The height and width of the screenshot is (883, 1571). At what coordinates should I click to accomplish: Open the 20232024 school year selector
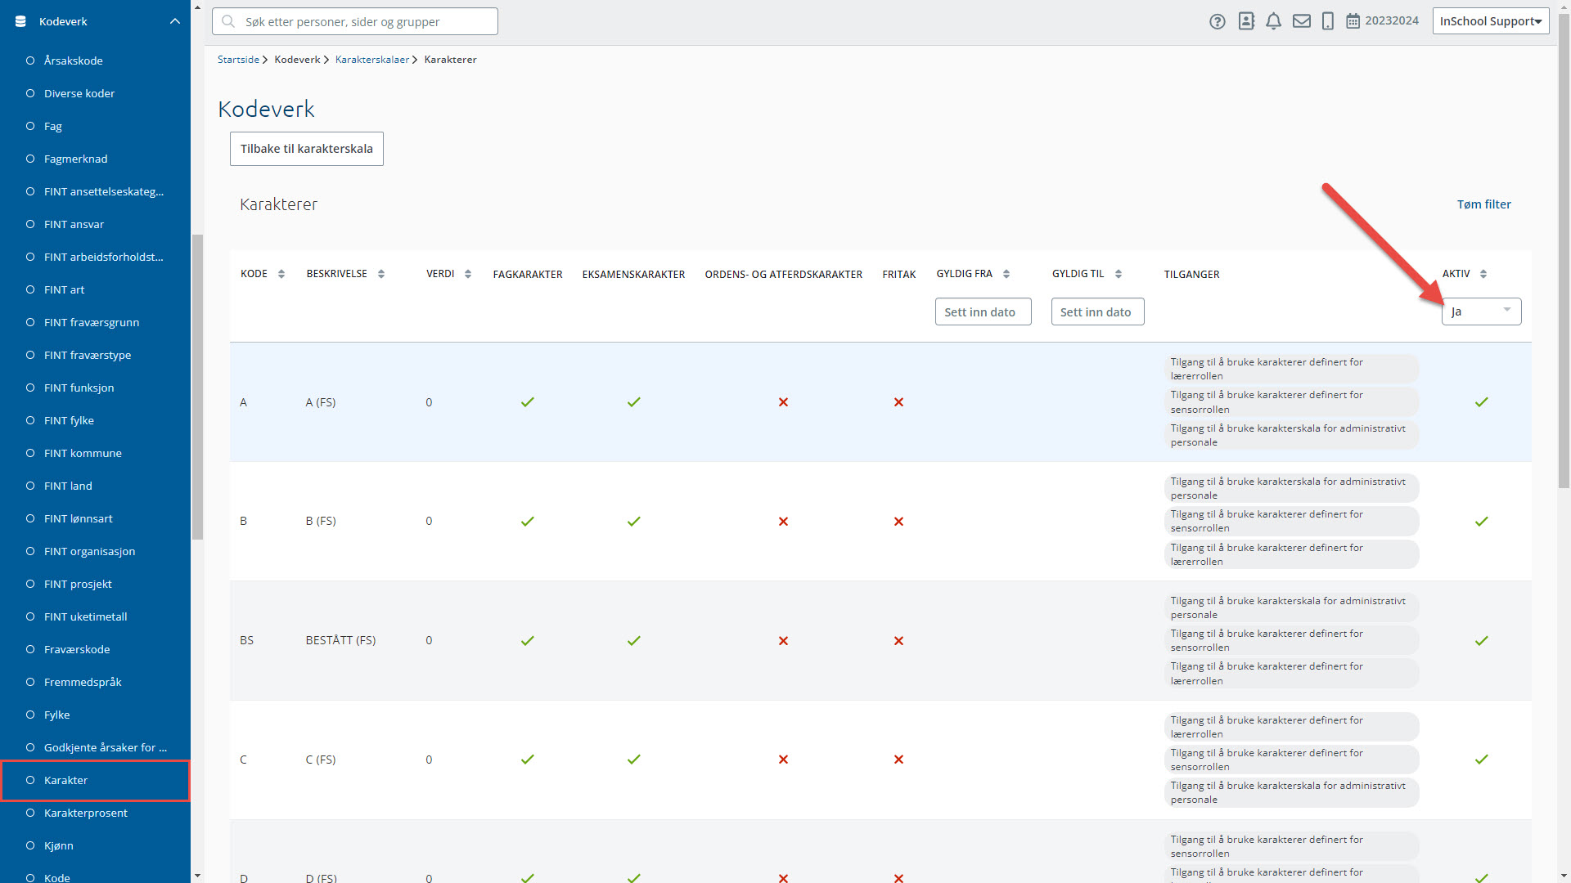click(1383, 21)
